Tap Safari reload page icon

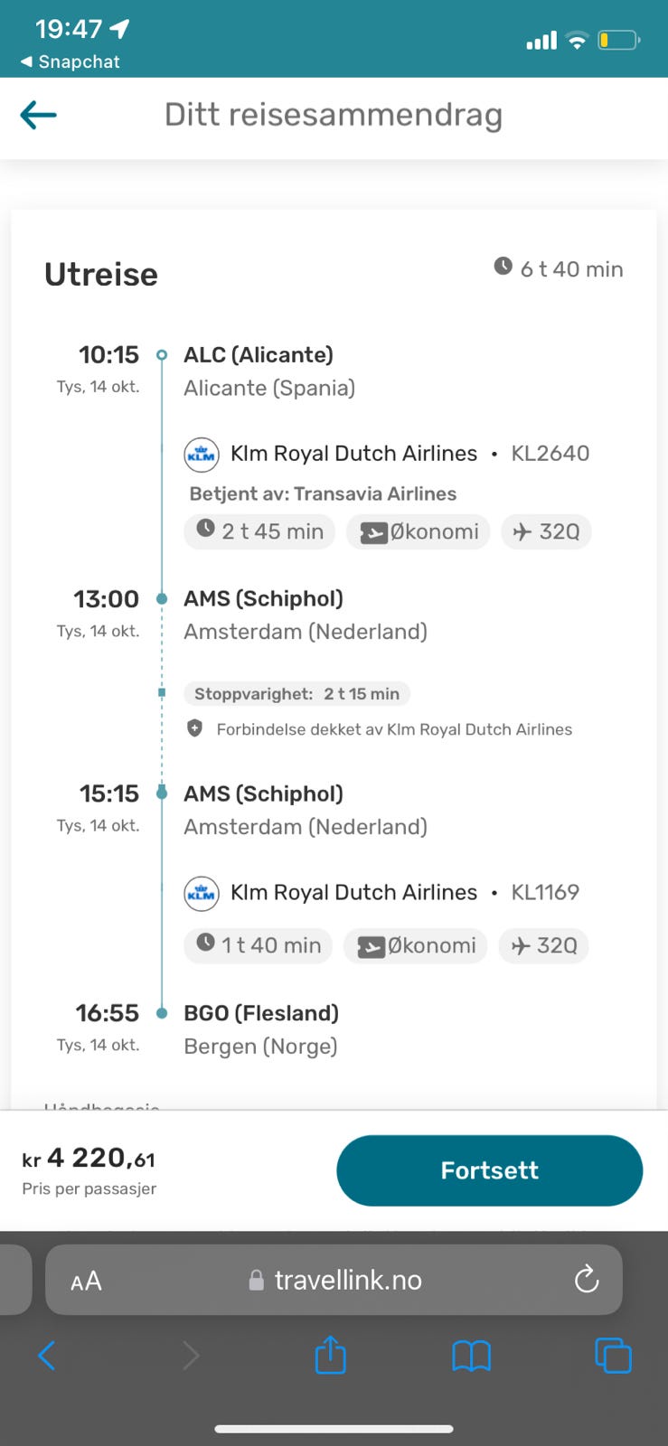587,1279
